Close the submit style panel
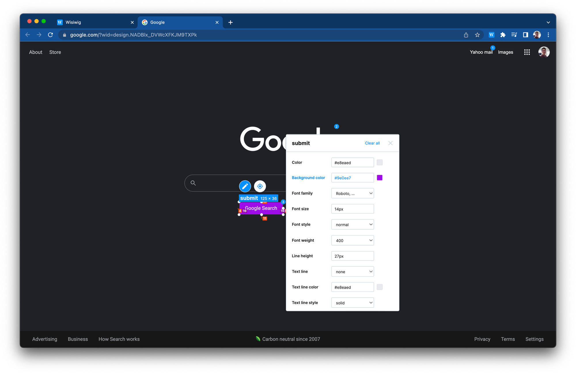The image size is (576, 374). (x=390, y=143)
